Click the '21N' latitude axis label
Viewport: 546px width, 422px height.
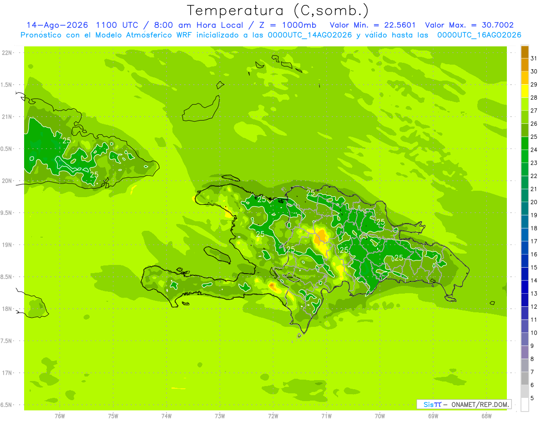(x=7, y=117)
